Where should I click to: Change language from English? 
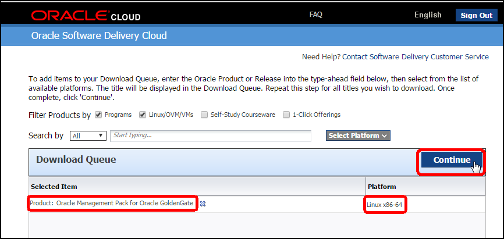[428, 15]
